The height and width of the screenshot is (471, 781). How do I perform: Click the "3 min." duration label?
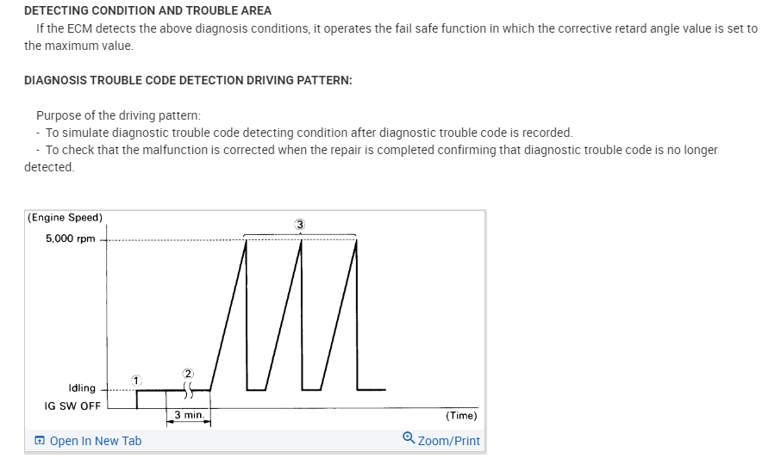click(x=189, y=415)
